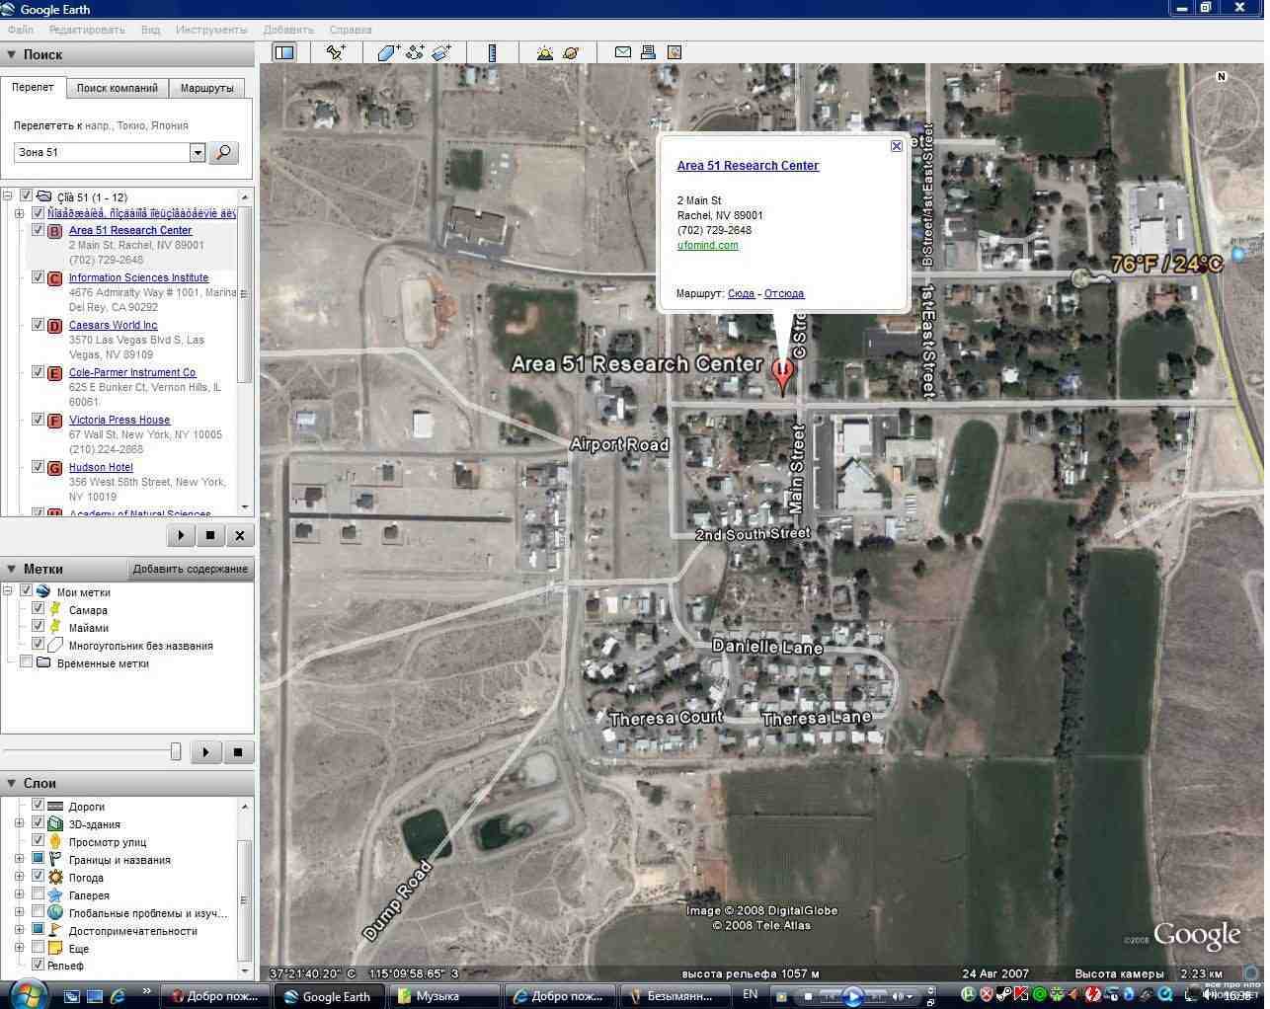Click Добавить содержание button
The height and width of the screenshot is (1009, 1270).
[x=191, y=569]
